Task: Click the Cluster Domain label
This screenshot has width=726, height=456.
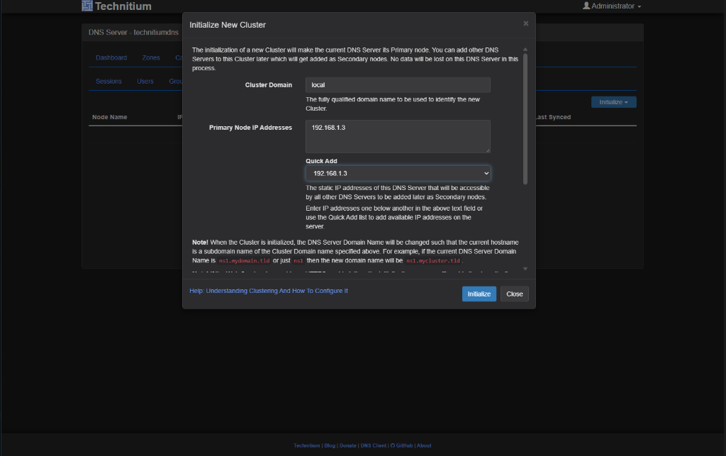Action: 269,85
